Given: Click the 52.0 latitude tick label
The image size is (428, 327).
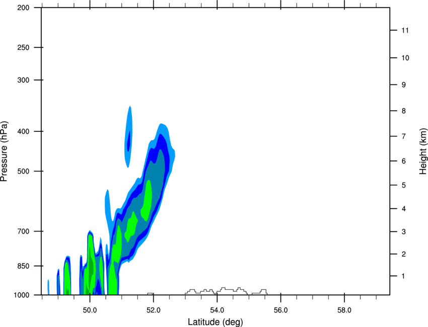Looking at the screenshot, I should (154, 310).
